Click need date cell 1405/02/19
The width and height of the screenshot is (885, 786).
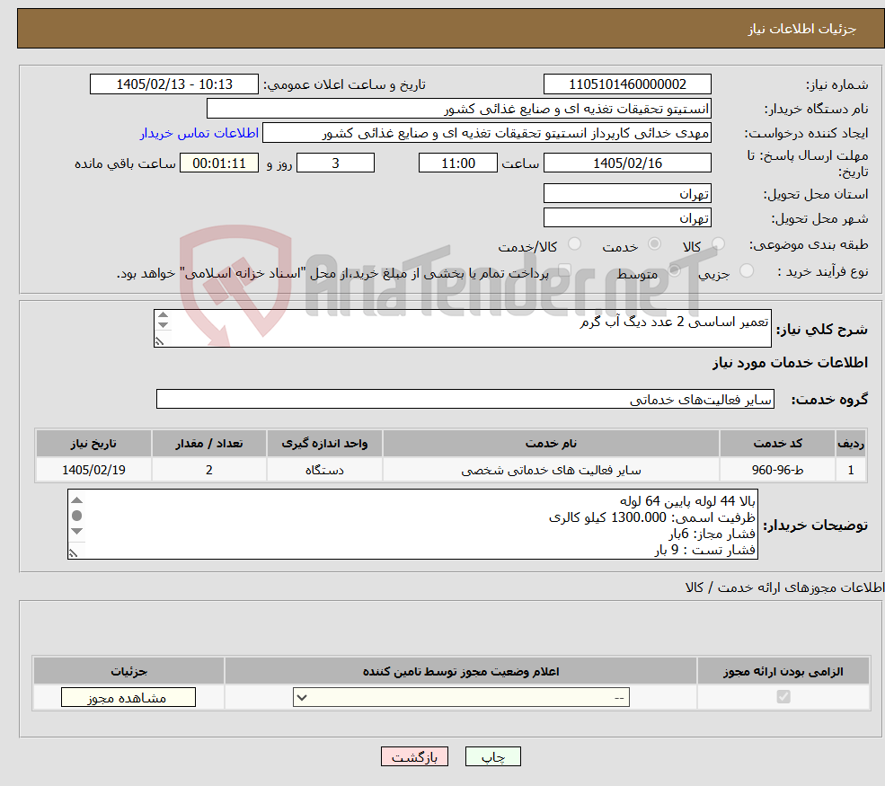[x=93, y=470]
